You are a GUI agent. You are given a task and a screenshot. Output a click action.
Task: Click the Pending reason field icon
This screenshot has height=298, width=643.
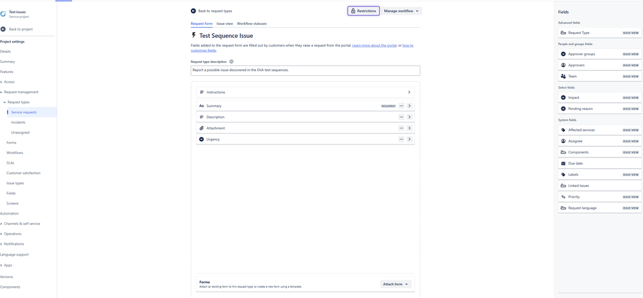pos(563,109)
